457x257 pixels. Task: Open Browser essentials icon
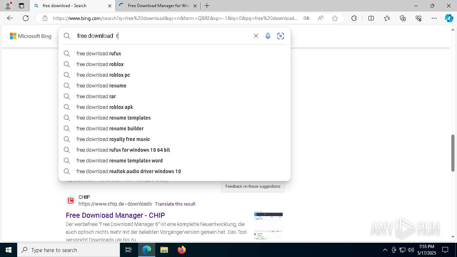pyautogui.click(x=418, y=18)
